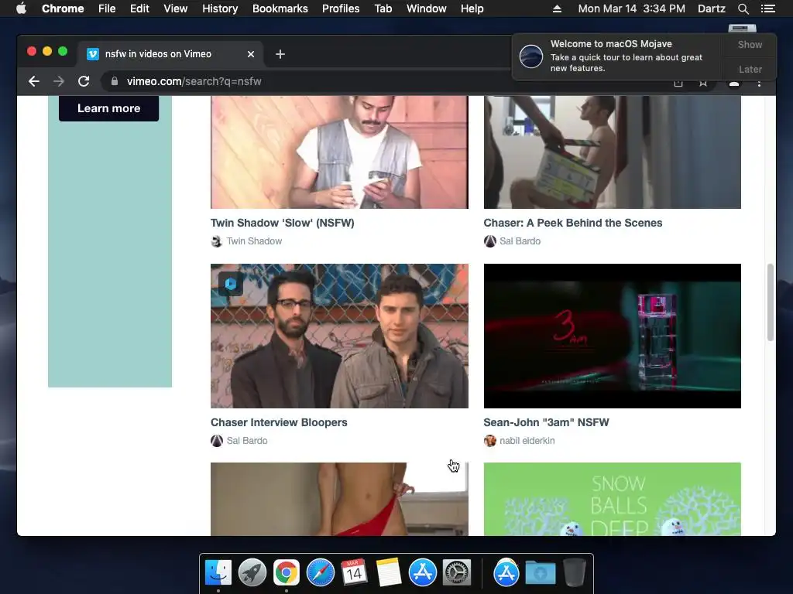Open a new tab with plus button
The width and height of the screenshot is (793, 594).
pos(280,54)
